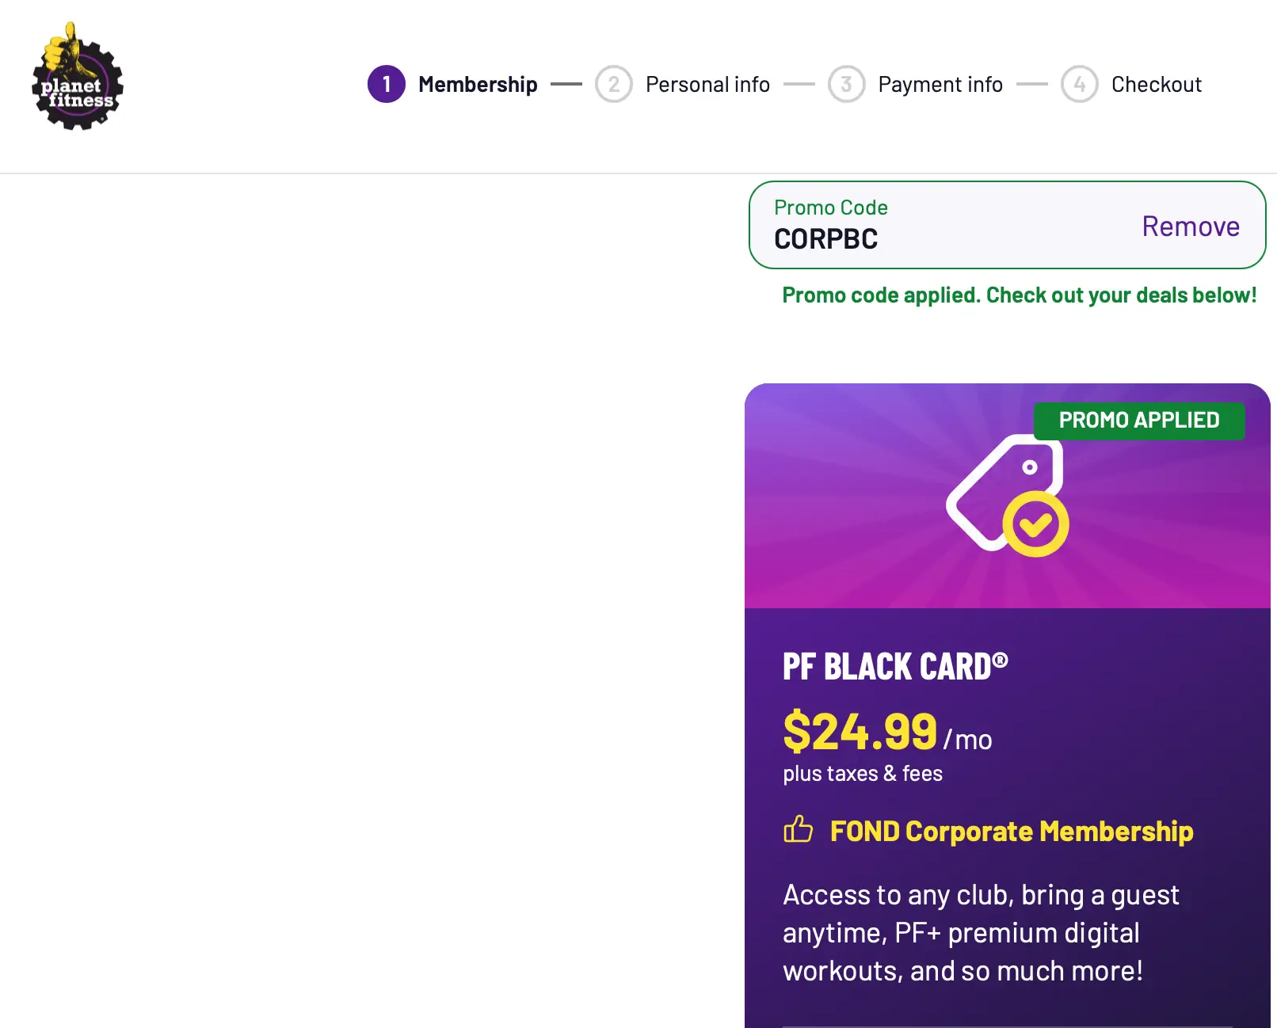Viewport: 1277px width, 1028px height.
Task: Click the numbered circle for step 2
Action: pos(613,84)
